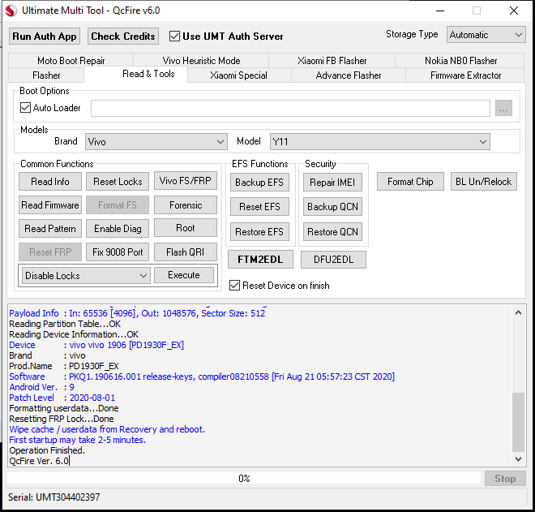Click the log scrollbar down arrow
The width and height of the screenshot is (535, 512).
tap(518, 459)
